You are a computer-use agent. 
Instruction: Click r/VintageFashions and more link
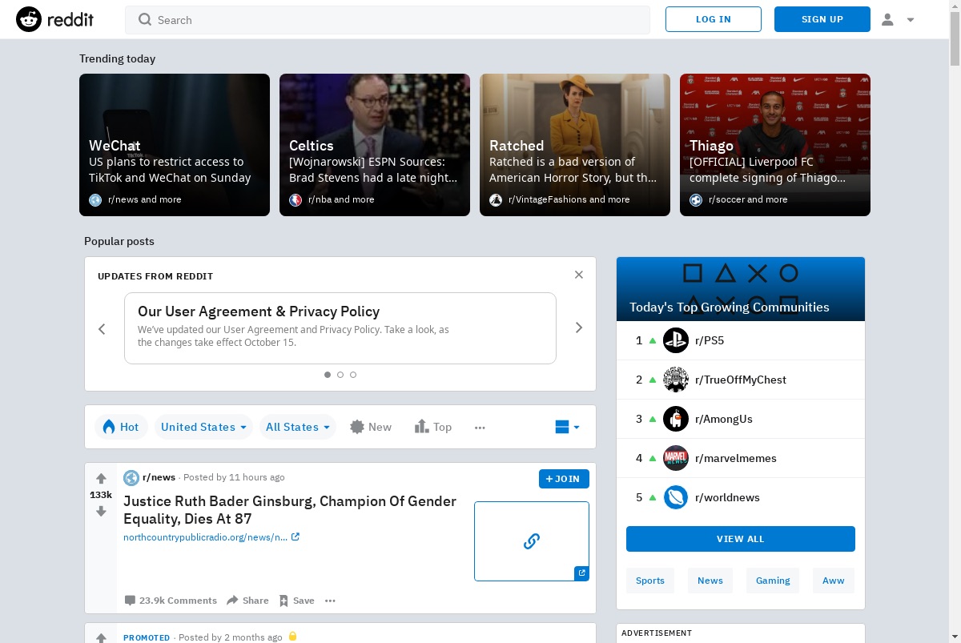point(569,199)
